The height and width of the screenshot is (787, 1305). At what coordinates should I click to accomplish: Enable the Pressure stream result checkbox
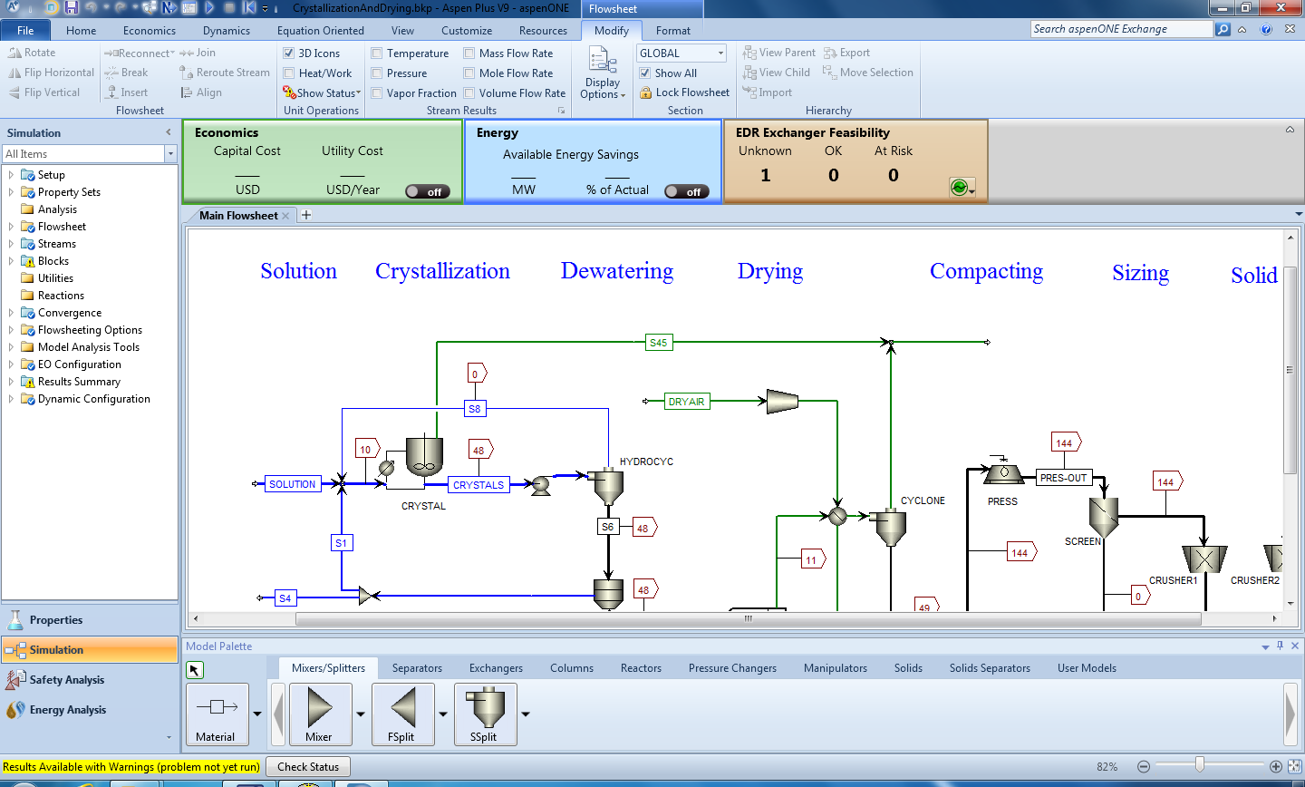click(x=377, y=73)
